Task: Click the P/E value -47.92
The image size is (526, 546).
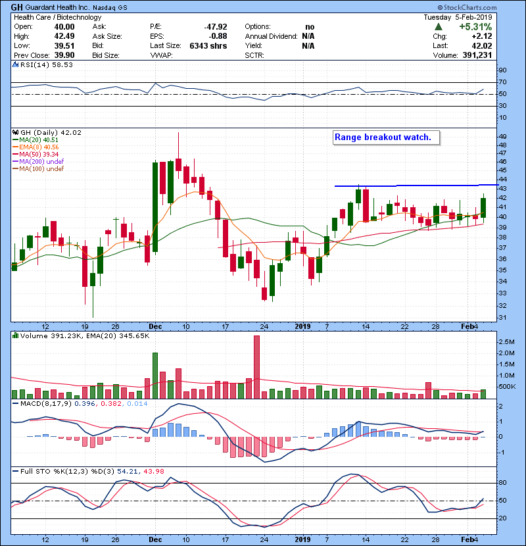Action: tap(216, 27)
